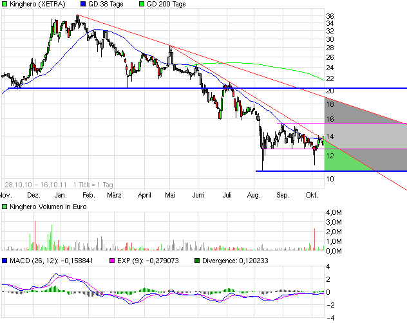Click the price axis value 30
This screenshot has height=323, width=407.
[x=330, y=39]
